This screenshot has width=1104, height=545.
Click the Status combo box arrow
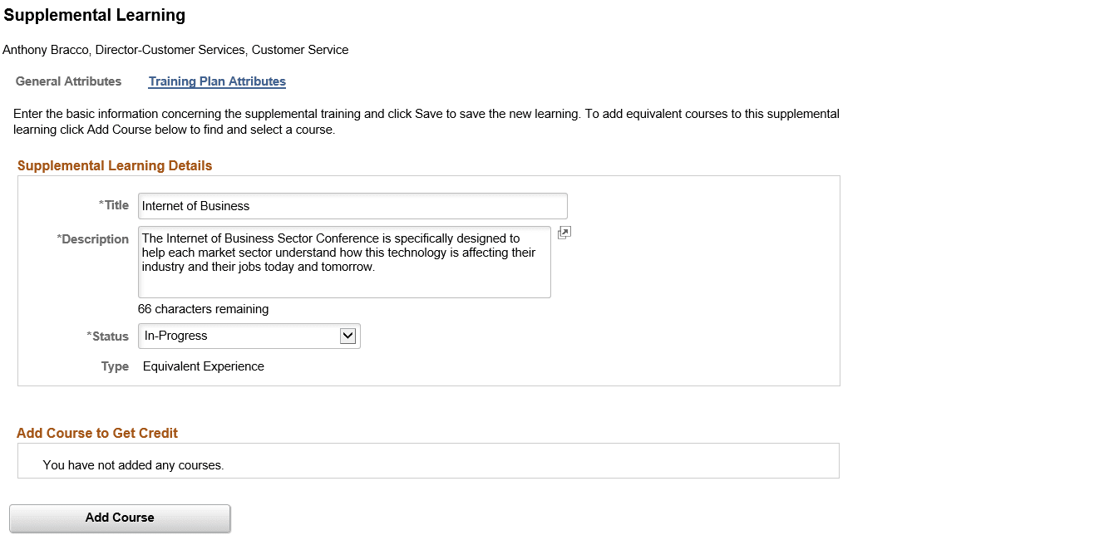tap(349, 336)
